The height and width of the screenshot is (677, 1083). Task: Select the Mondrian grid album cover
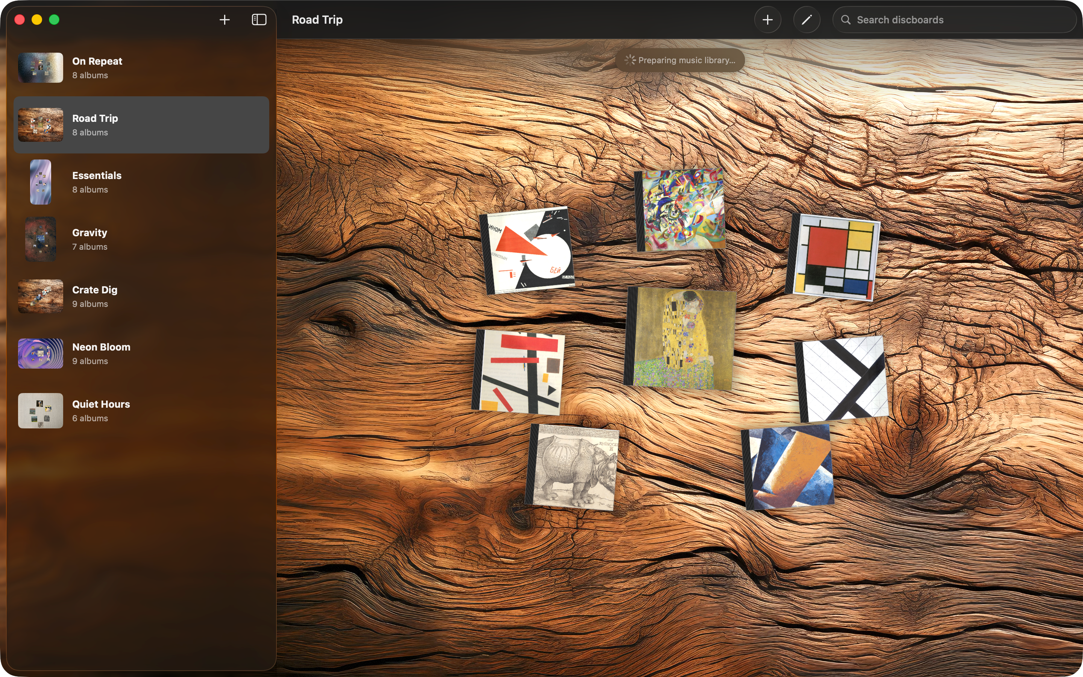coord(833,257)
